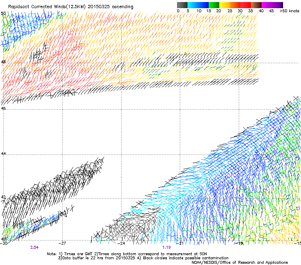This screenshot has width=301, height=265.
Task: Click the title text 'Rapidscat Corrected Winds(12.5KM)'
Action: coord(47,7)
